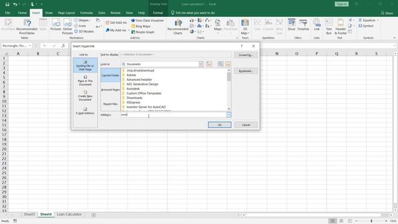This screenshot has height=224, width=398.
Task: Insert 3D Models
Action: (84, 32)
